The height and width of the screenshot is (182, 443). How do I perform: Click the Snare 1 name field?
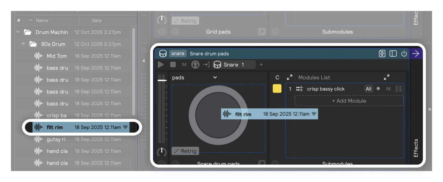tap(234, 64)
